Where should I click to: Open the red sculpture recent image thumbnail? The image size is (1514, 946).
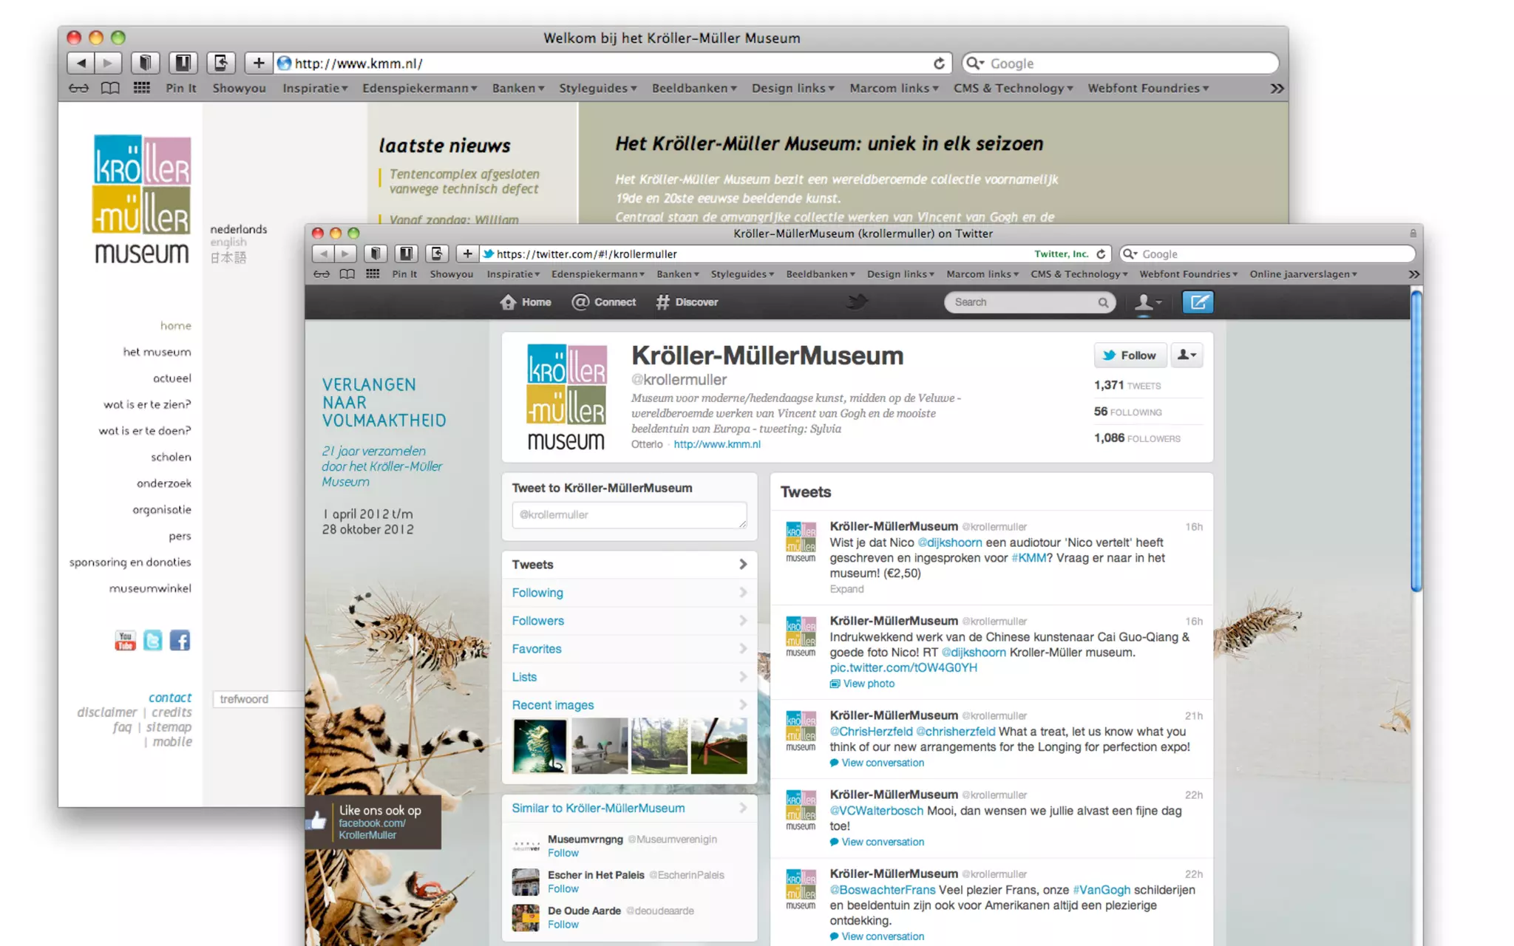(x=719, y=746)
